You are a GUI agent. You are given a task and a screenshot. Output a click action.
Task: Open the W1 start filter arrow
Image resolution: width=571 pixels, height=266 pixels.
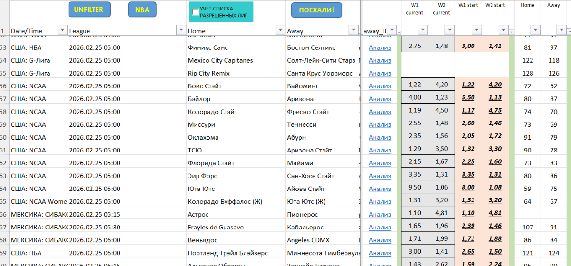(476, 30)
